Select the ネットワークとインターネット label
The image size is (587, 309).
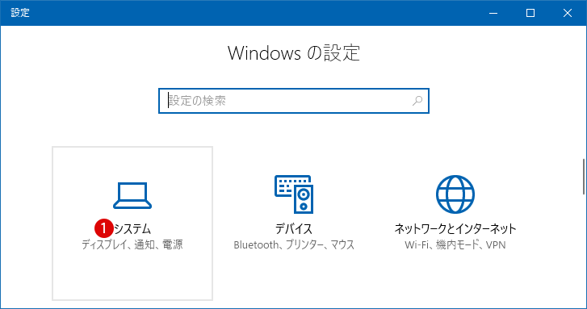[455, 228]
